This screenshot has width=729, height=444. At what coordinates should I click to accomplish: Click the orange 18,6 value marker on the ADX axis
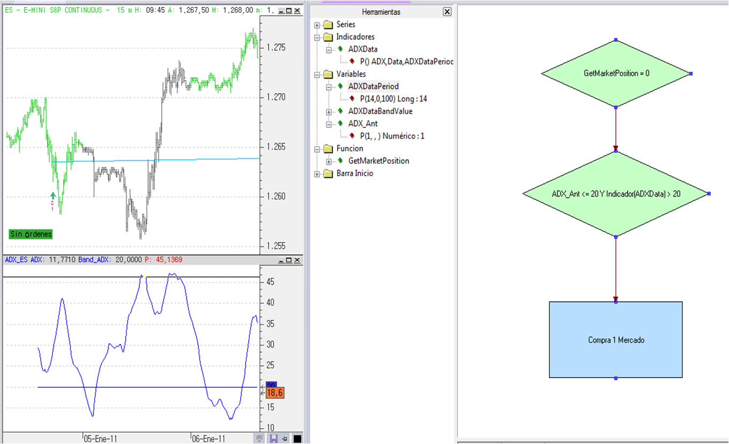click(274, 393)
